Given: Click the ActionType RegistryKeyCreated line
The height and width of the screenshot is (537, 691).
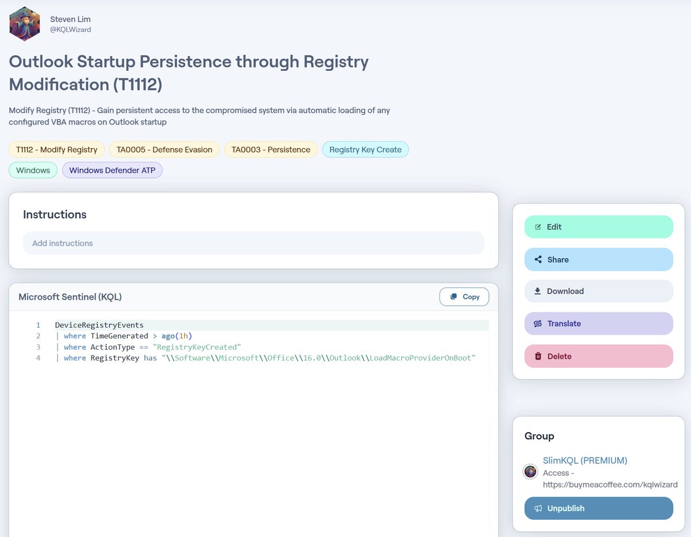Looking at the screenshot, I should point(148,347).
